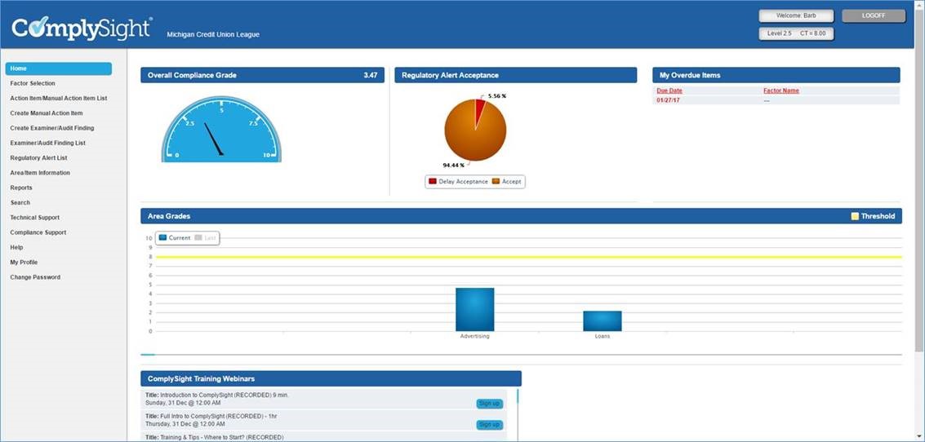This screenshot has height=442, width=925.
Task: Click the Loans bar in chart
Action: click(603, 321)
